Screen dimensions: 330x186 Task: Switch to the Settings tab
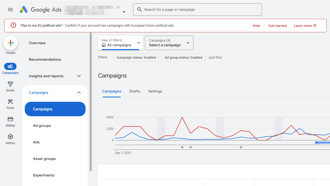[155, 91]
